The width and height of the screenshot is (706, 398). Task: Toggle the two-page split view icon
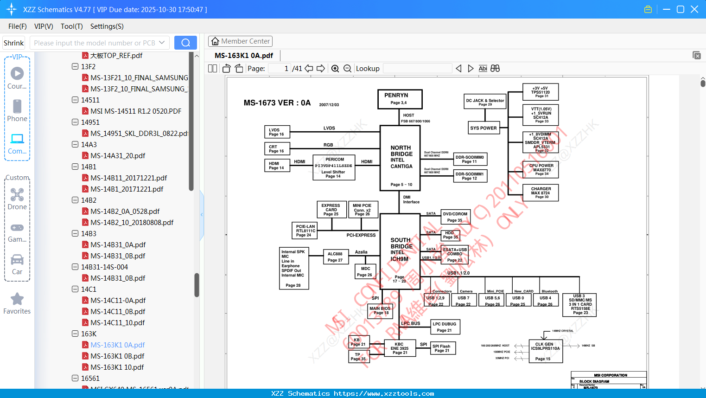(212, 69)
